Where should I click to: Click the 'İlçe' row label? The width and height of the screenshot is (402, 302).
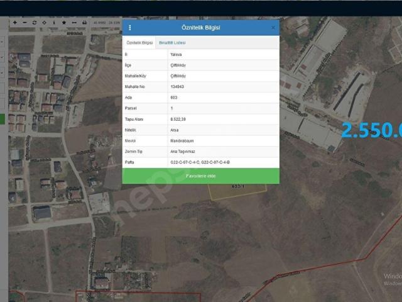point(128,65)
